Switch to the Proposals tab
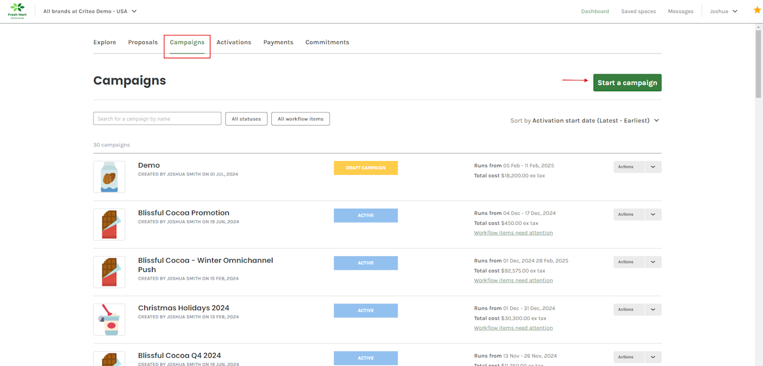 (142, 42)
